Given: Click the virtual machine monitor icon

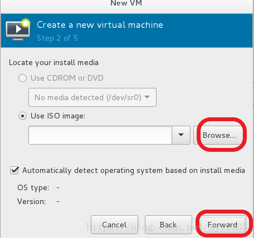Looking at the screenshot, I should click(18, 29).
